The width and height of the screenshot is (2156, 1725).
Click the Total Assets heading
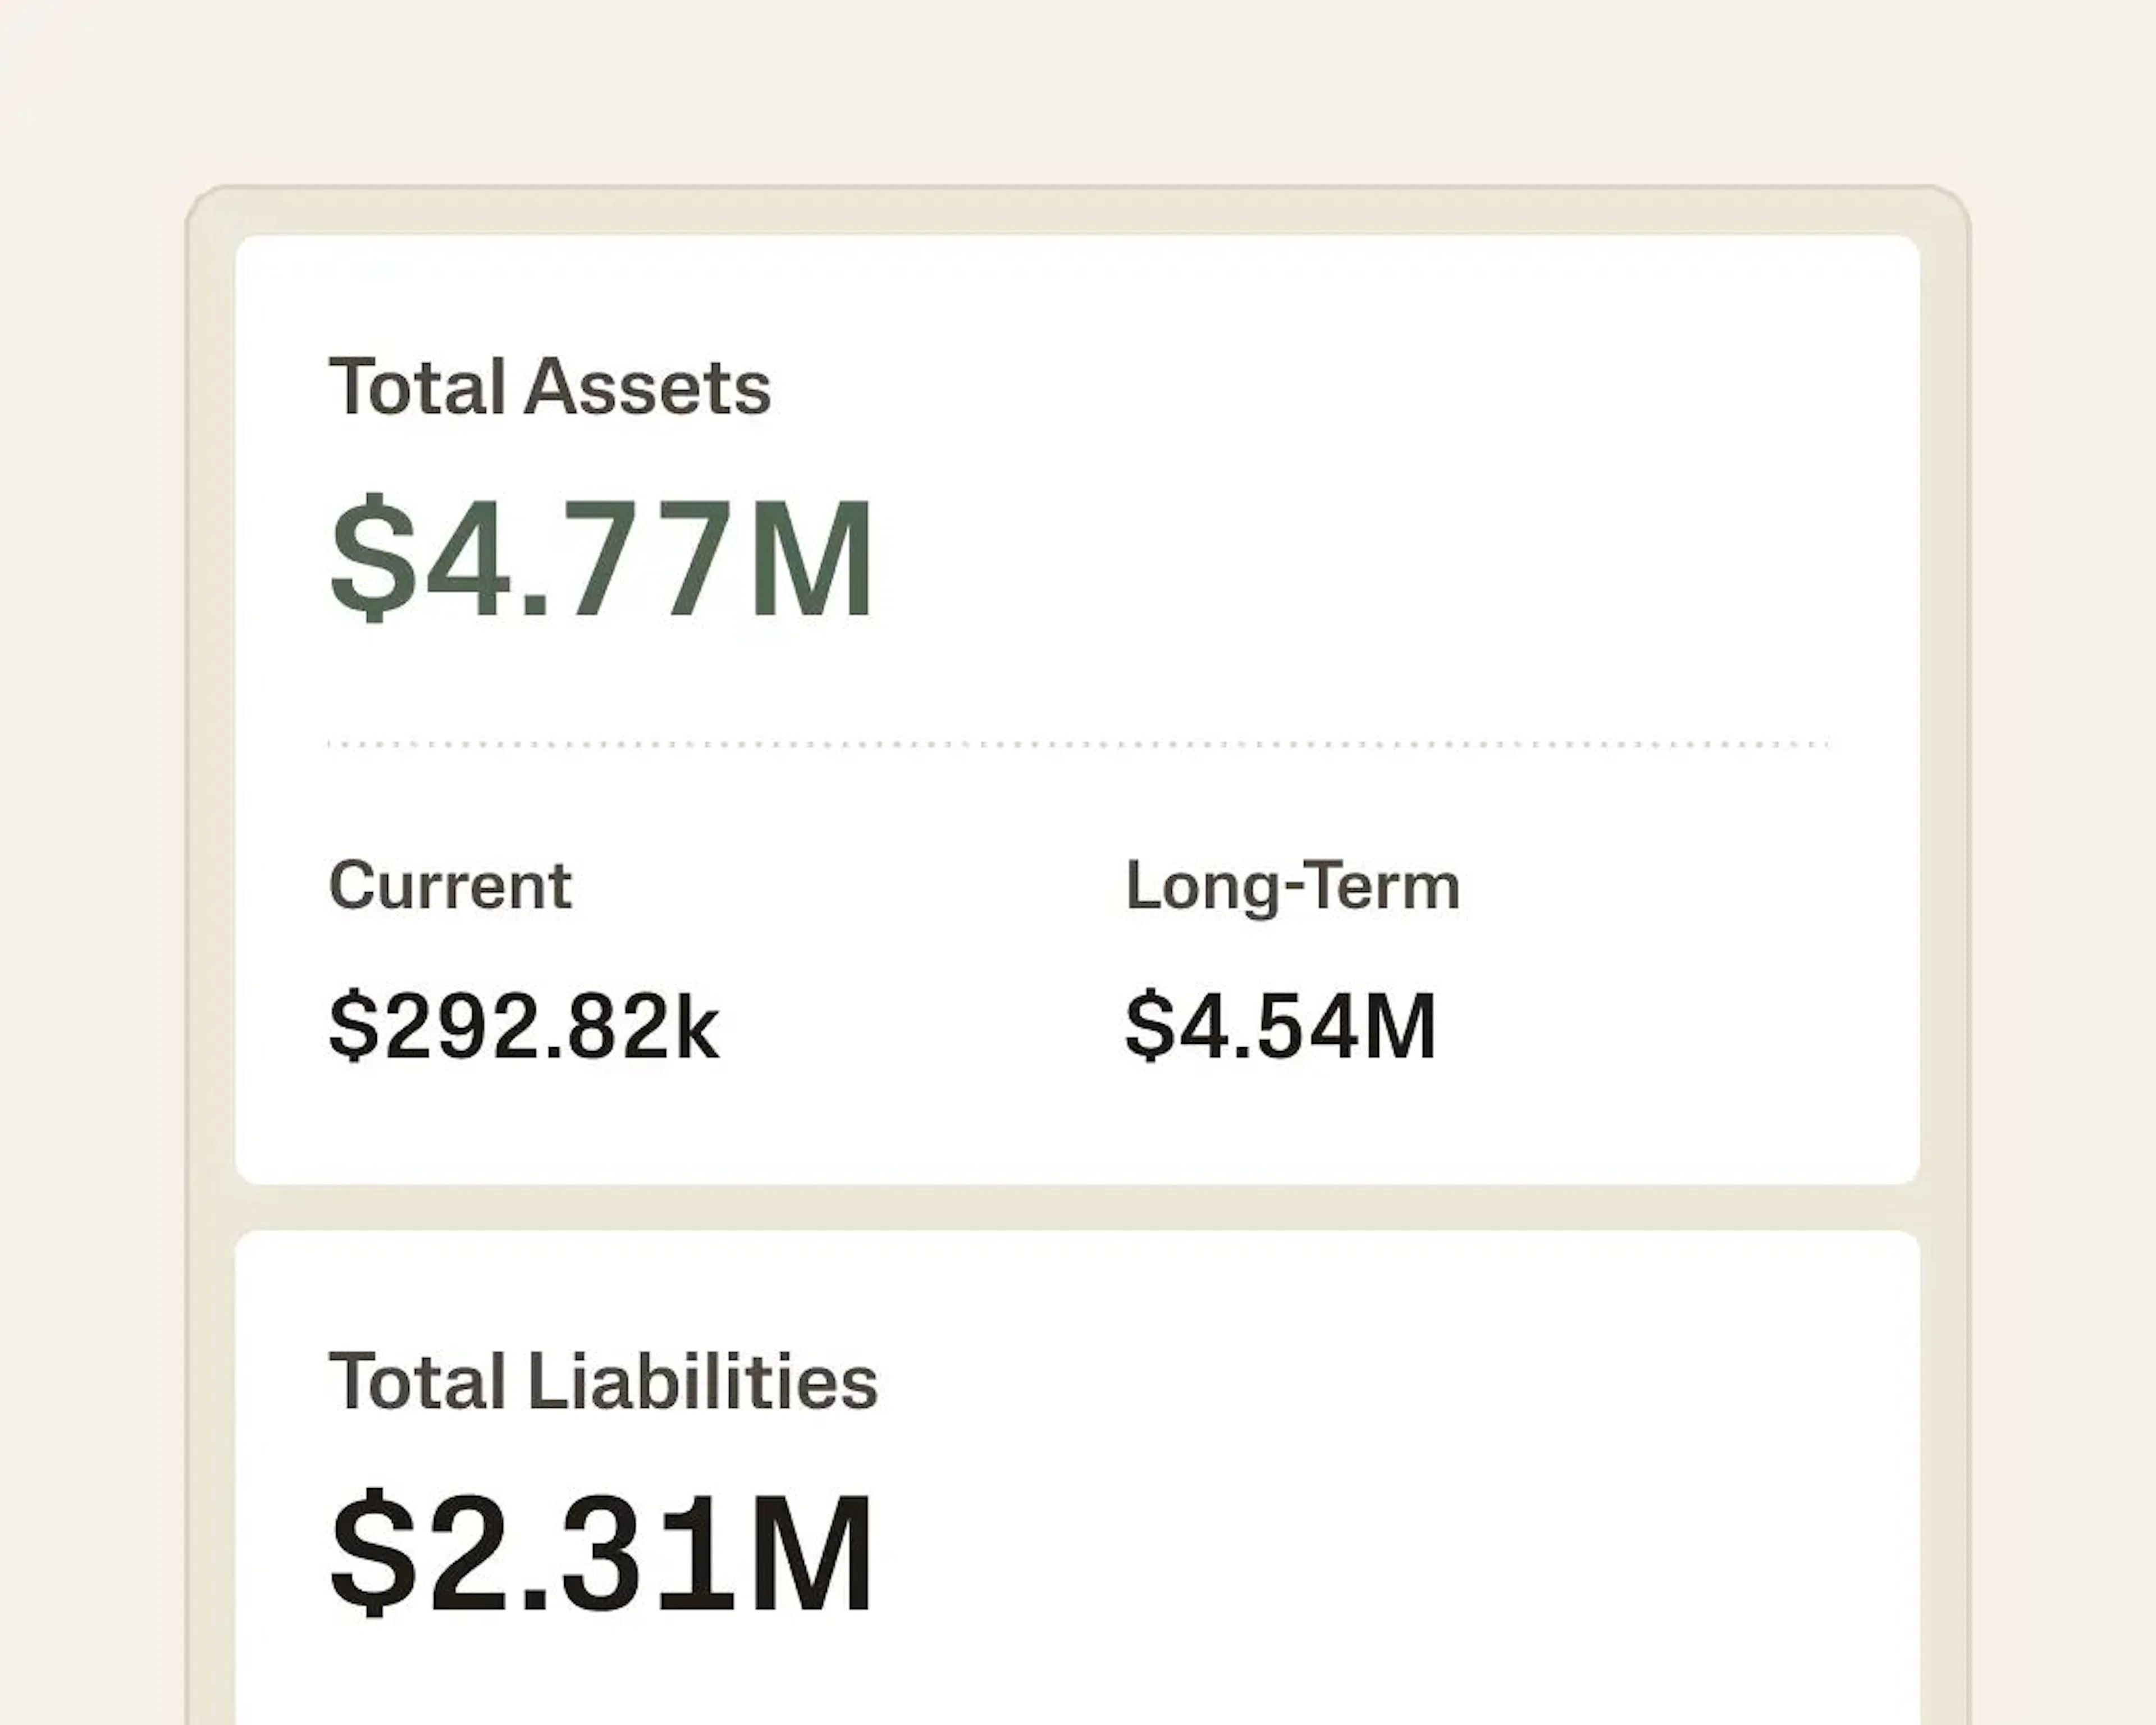tap(549, 387)
